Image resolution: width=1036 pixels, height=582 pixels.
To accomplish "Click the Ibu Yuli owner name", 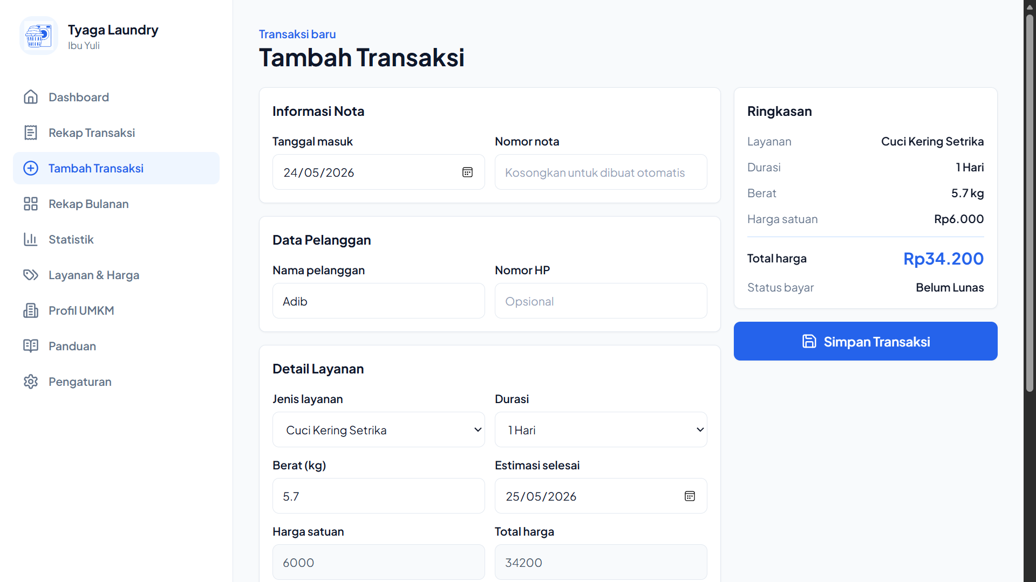I will (x=84, y=46).
